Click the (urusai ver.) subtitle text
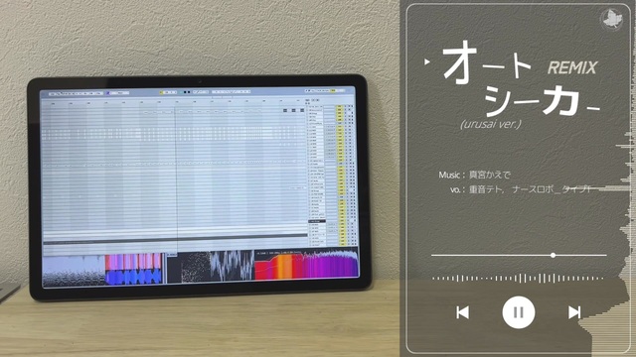The image size is (636, 357). (491, 123)
